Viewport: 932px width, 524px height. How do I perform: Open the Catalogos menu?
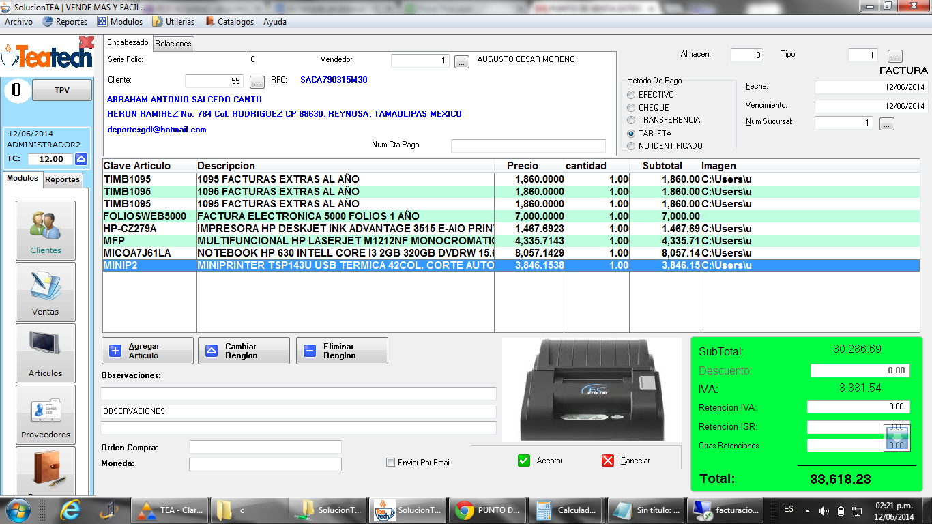point(236,21)
